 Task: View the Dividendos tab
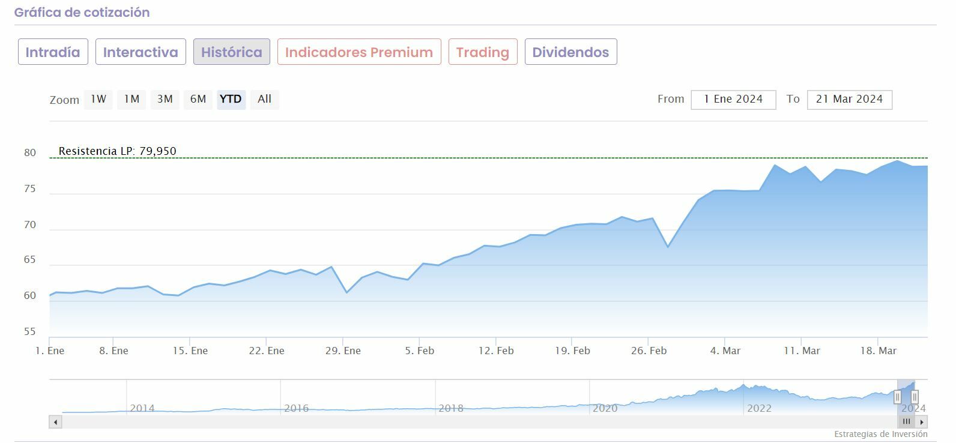(570, 52)
